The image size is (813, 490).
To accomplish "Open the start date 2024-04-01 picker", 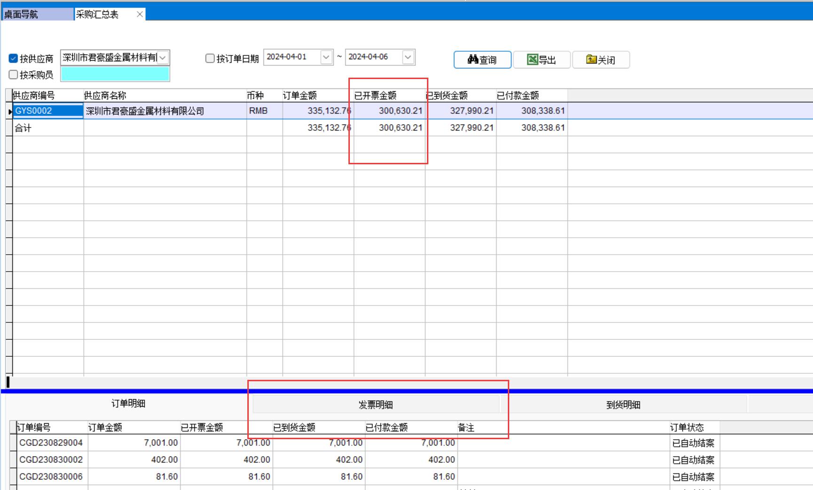I will pos(326,57).
